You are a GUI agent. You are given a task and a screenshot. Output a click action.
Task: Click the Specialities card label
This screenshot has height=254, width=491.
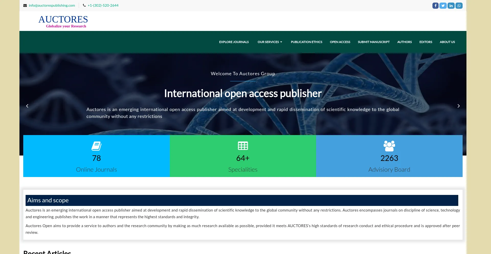[243, 170]
